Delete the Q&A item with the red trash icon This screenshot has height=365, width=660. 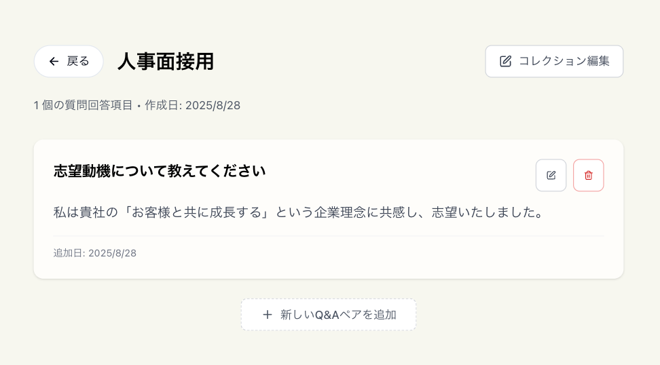(588, 175)
